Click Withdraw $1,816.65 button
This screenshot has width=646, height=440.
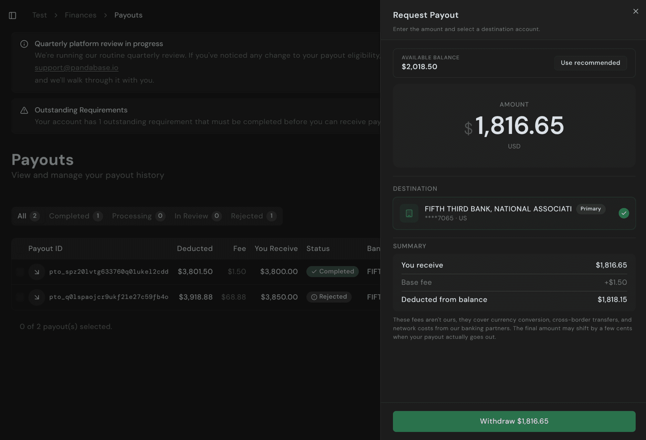[x=514, y=421]
